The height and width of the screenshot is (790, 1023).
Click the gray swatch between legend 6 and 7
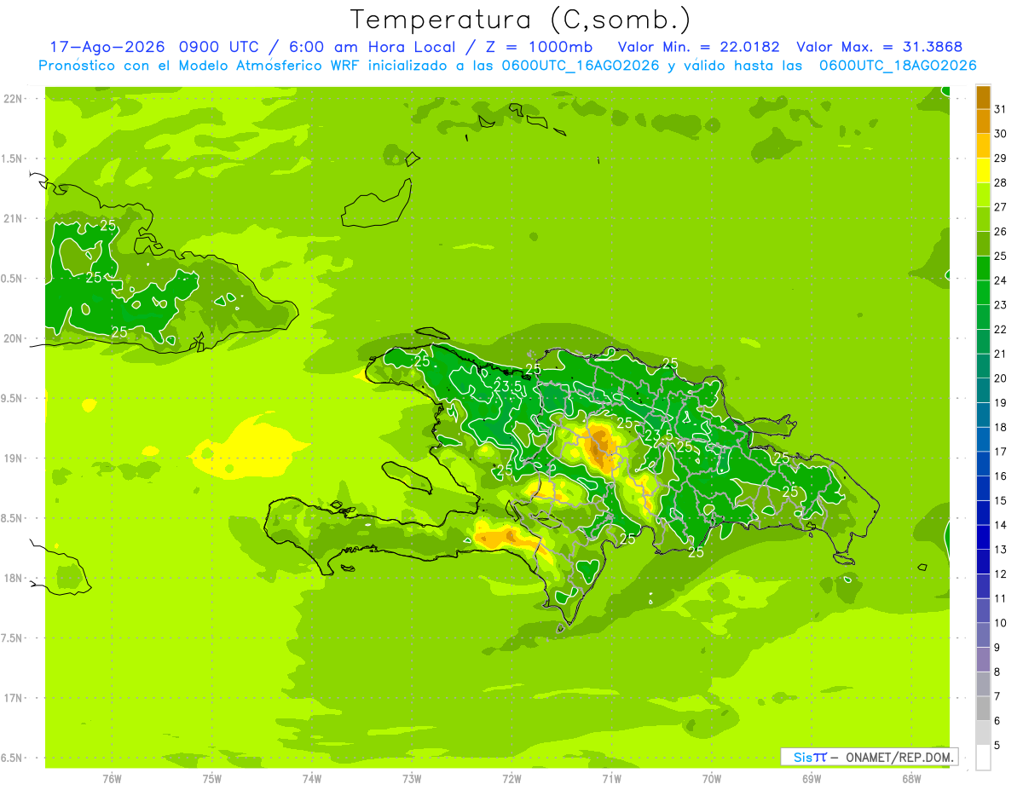983,708
